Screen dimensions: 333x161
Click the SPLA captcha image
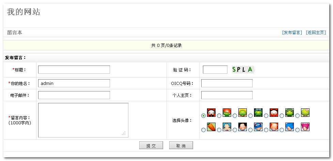point(243,70)
